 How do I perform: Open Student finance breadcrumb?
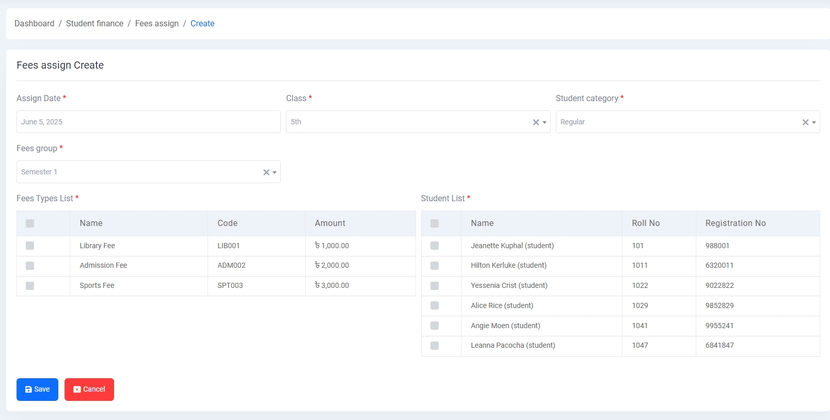(94, 23)
